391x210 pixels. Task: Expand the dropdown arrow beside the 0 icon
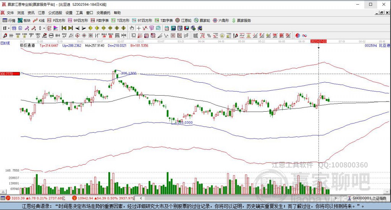pos(44,28)
